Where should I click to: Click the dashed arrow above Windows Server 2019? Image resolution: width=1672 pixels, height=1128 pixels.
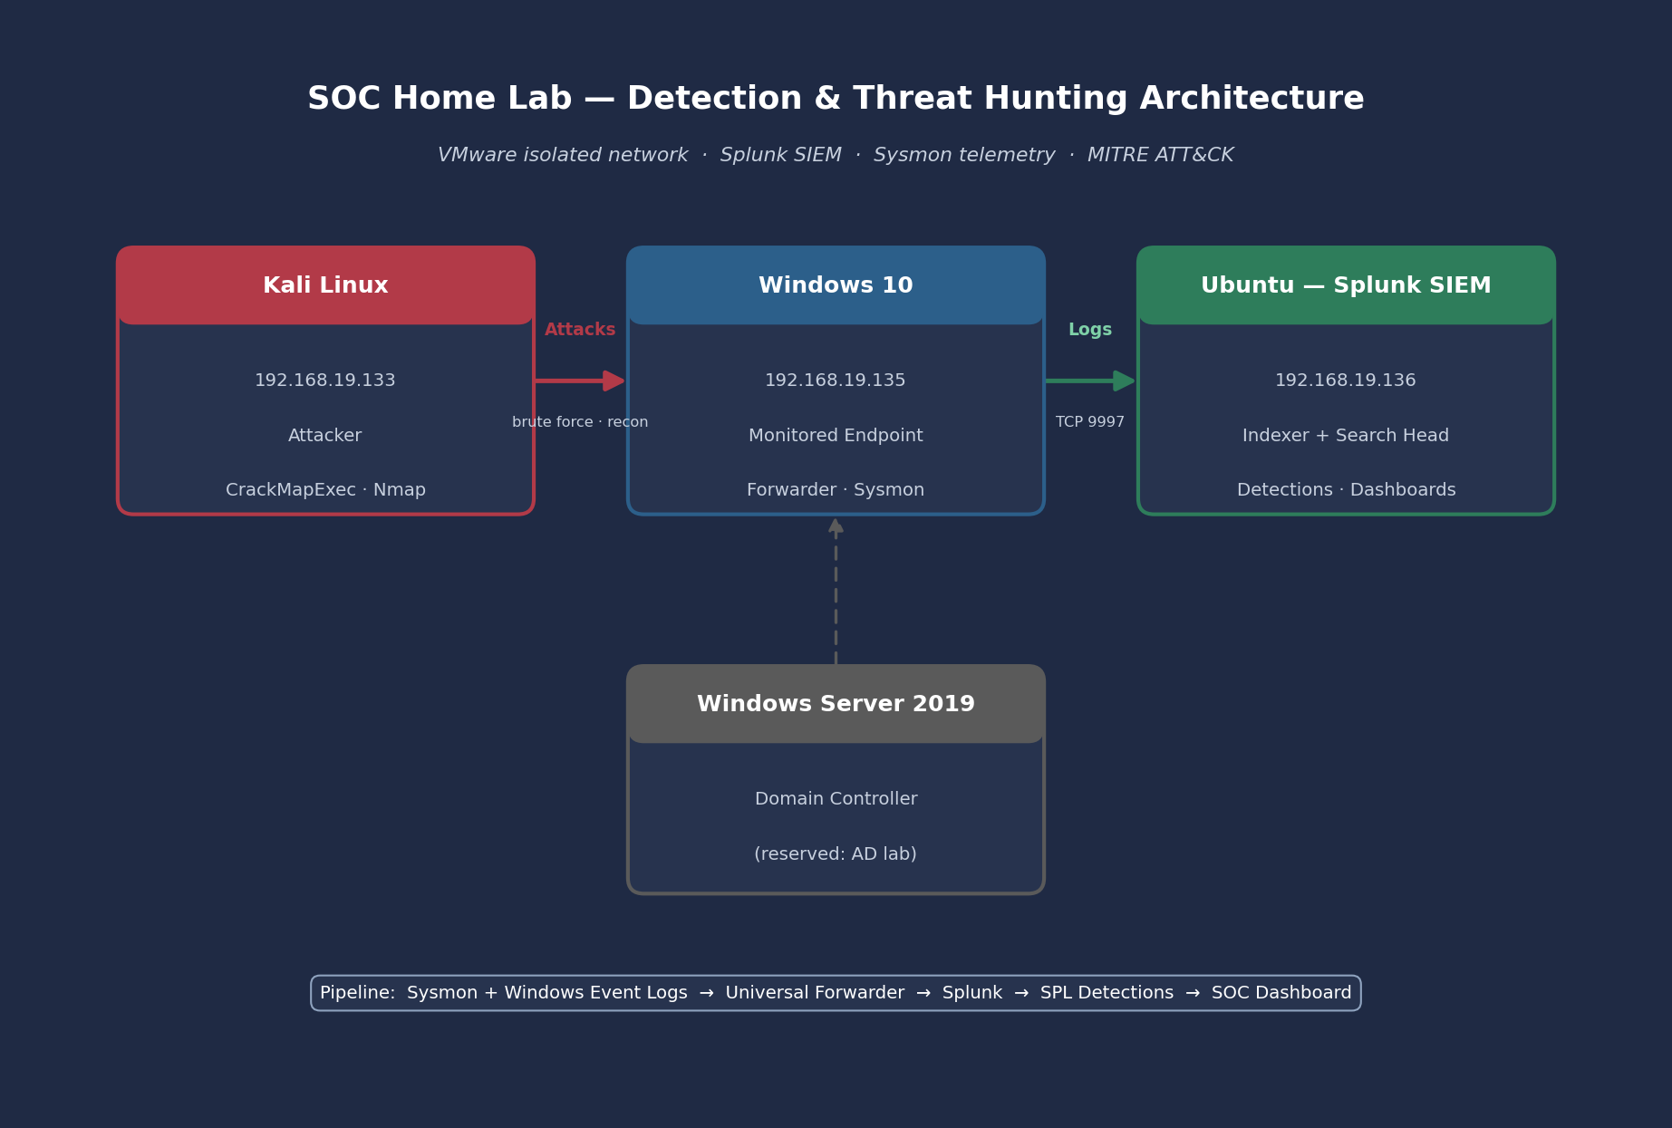(x=836, y=591)
